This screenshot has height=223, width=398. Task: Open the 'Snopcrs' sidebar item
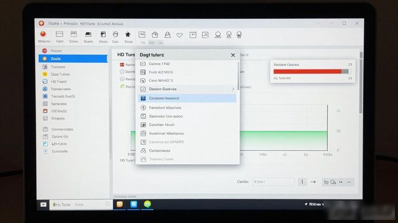pos(58,118)
